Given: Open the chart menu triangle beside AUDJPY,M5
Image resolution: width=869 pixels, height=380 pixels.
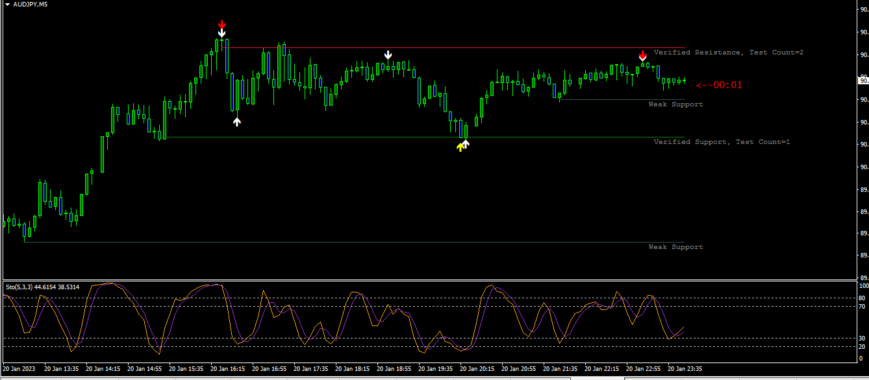Looking at the screenshot, I should click(x=7, y=5).
